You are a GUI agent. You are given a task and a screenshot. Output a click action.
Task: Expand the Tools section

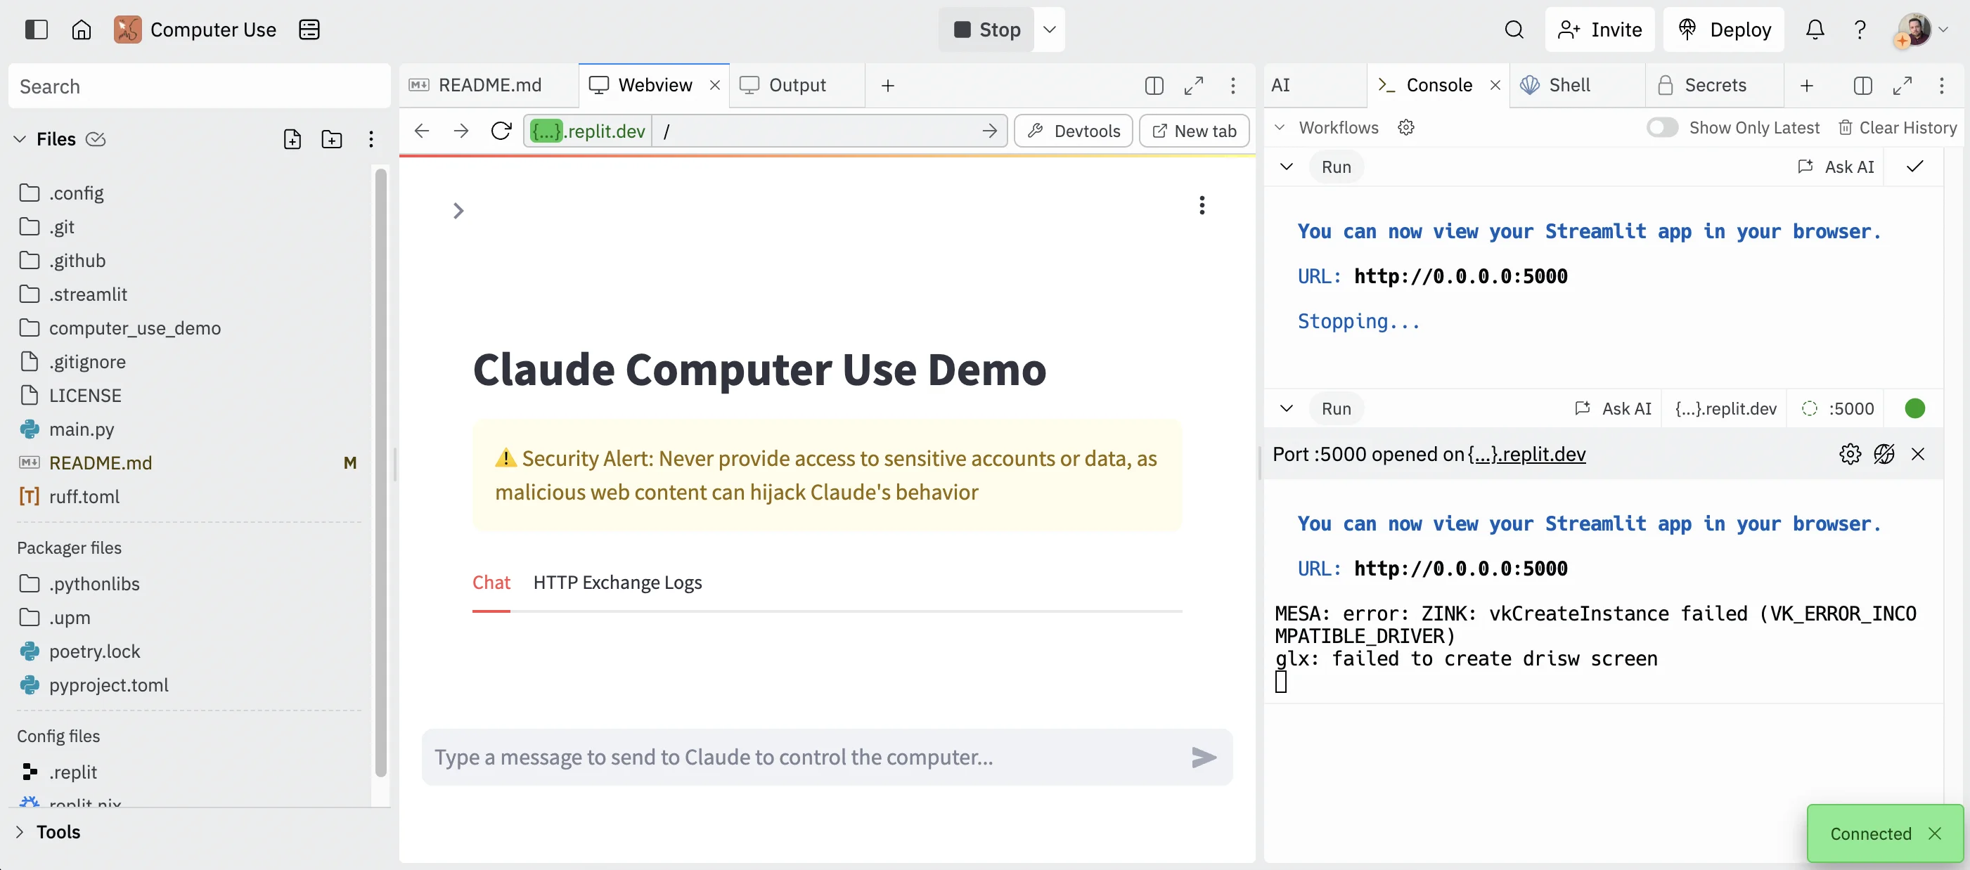pyautogui.click(x=20, y=832)
